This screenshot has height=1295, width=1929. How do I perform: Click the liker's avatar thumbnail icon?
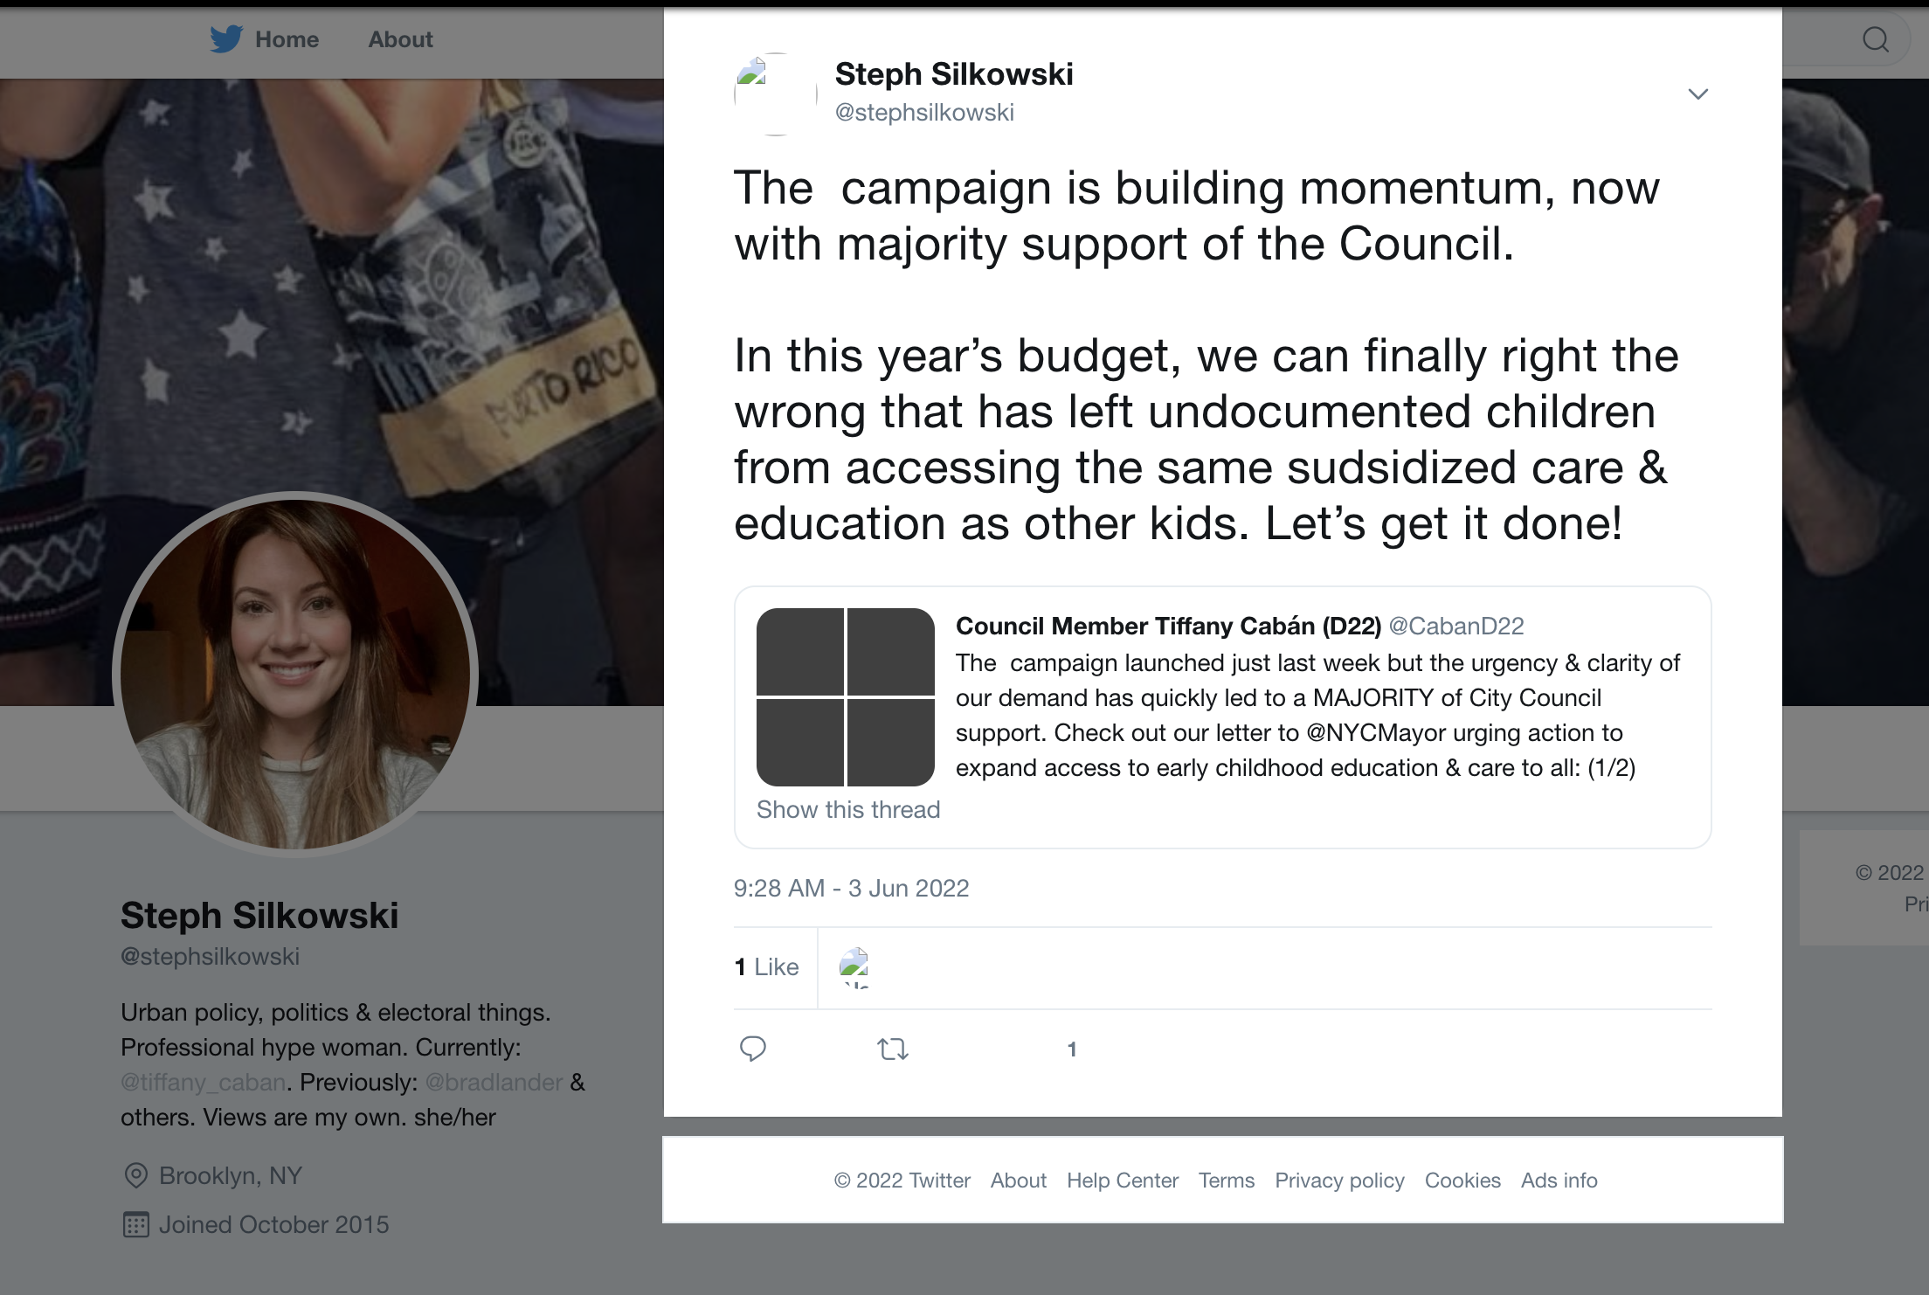click(x=854, y=966)
